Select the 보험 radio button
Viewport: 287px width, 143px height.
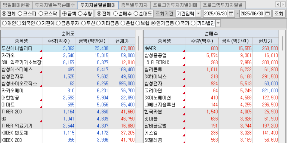coord(138,23)
